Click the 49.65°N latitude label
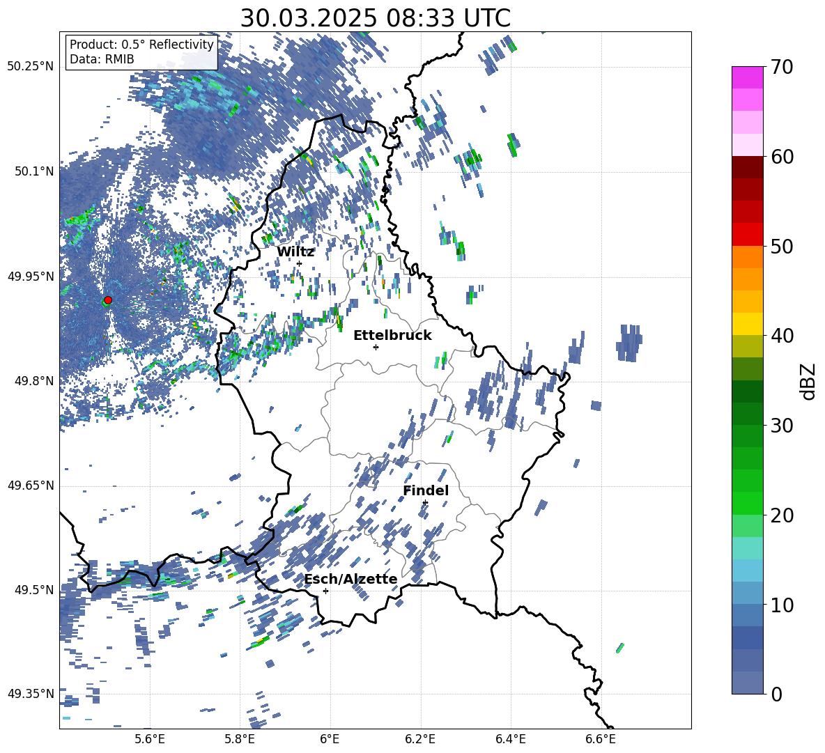825x753 pixels. click(31, 486)
